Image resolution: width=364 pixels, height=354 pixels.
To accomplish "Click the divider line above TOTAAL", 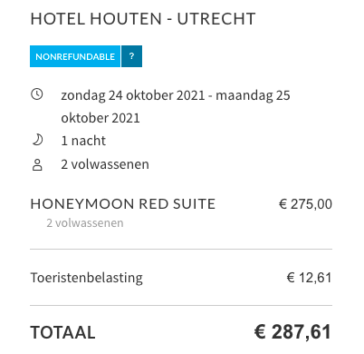I will click(181, 306).
